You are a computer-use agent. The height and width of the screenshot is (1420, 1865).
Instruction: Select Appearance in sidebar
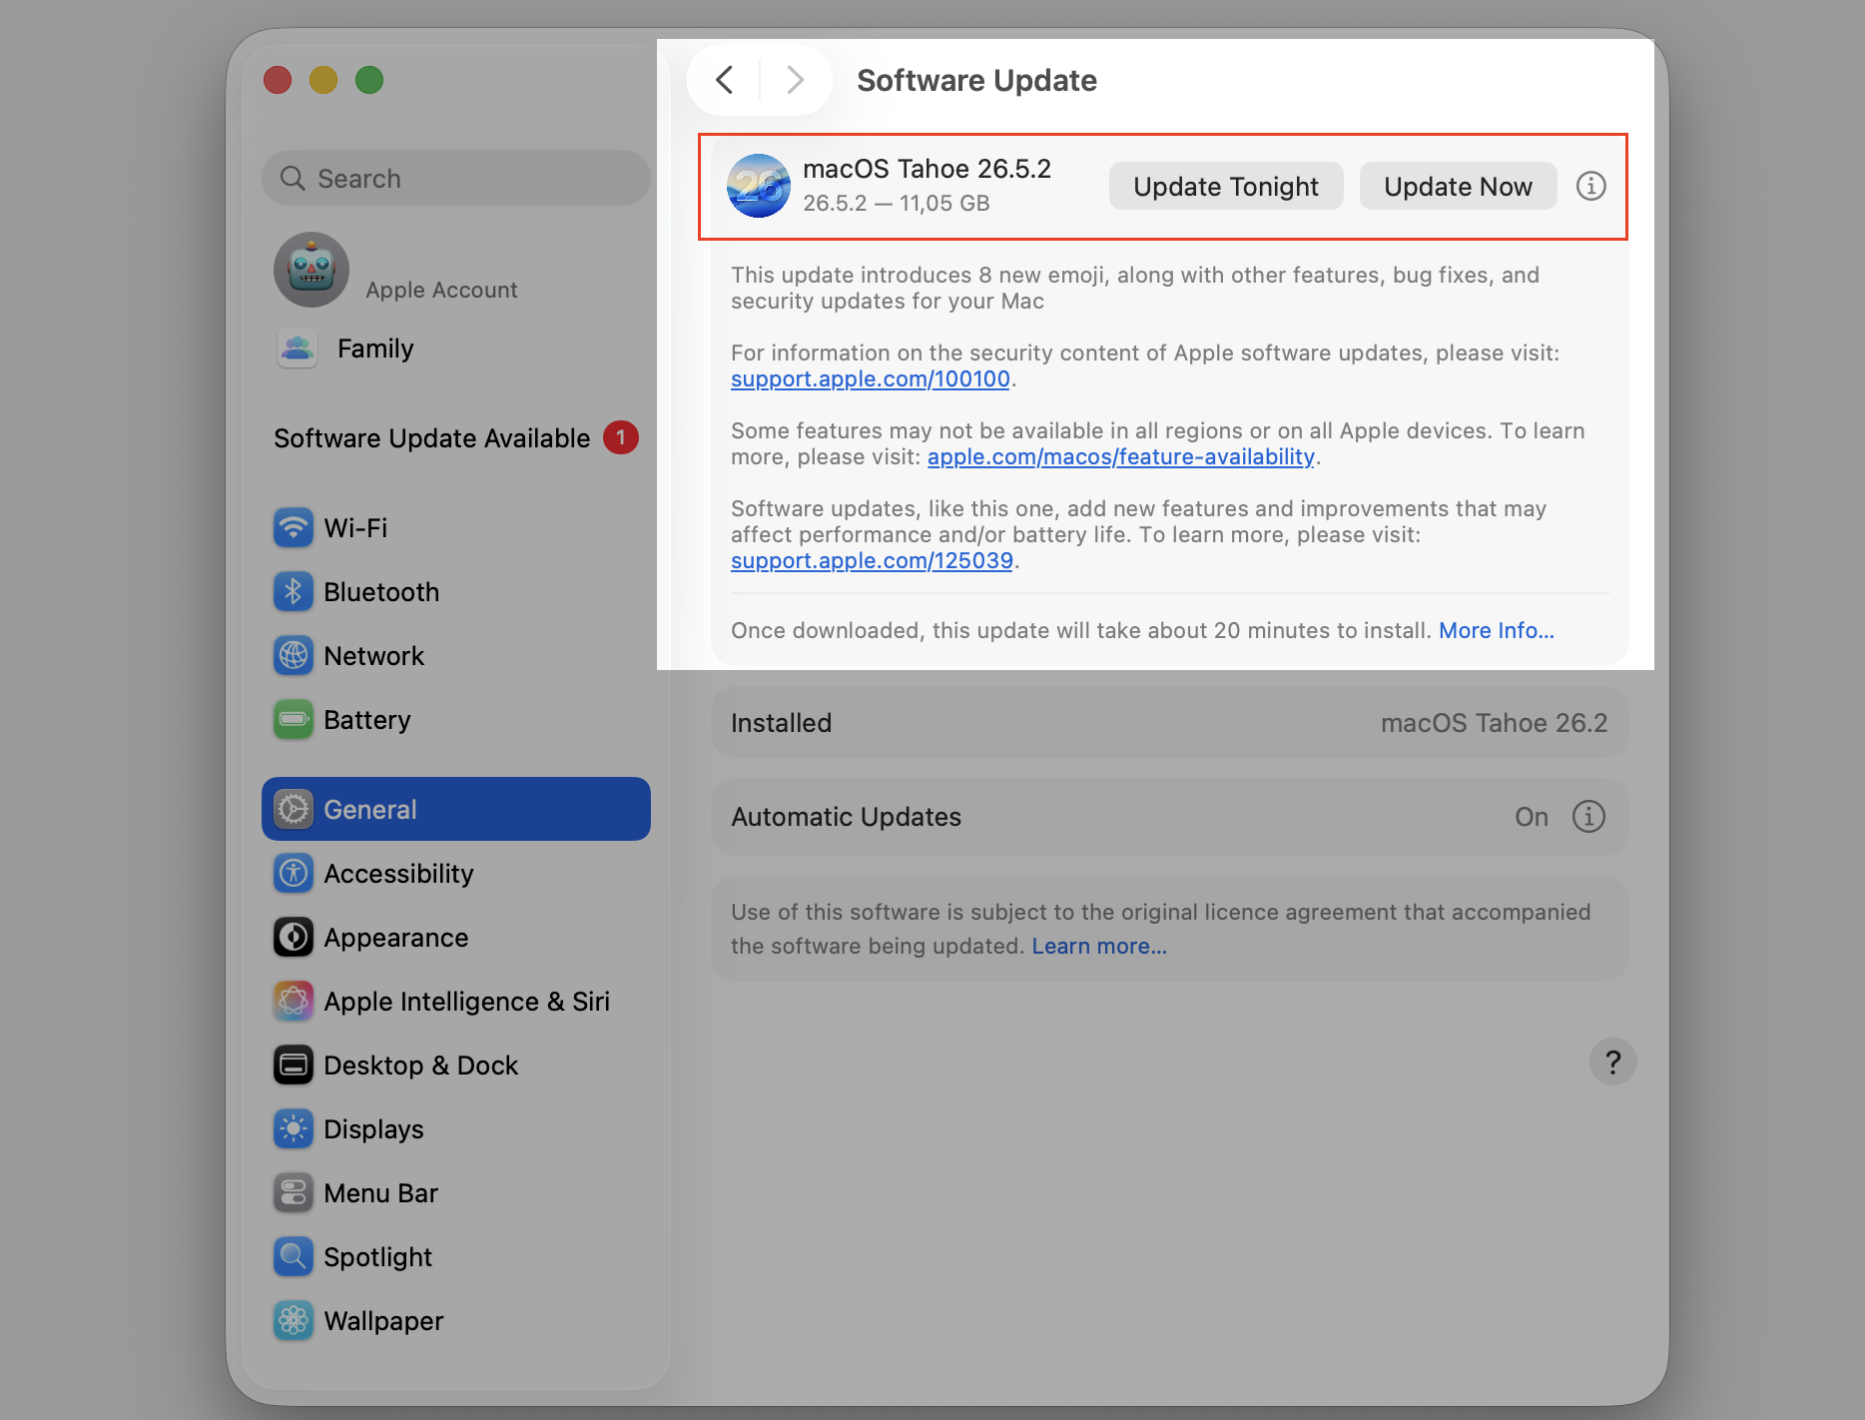point(456,937)
